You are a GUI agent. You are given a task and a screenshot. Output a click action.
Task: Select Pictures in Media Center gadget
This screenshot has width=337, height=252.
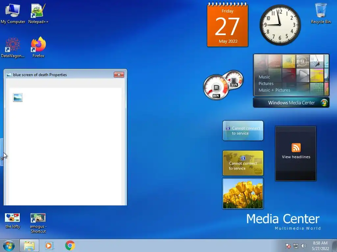click(x=266, y=84)
